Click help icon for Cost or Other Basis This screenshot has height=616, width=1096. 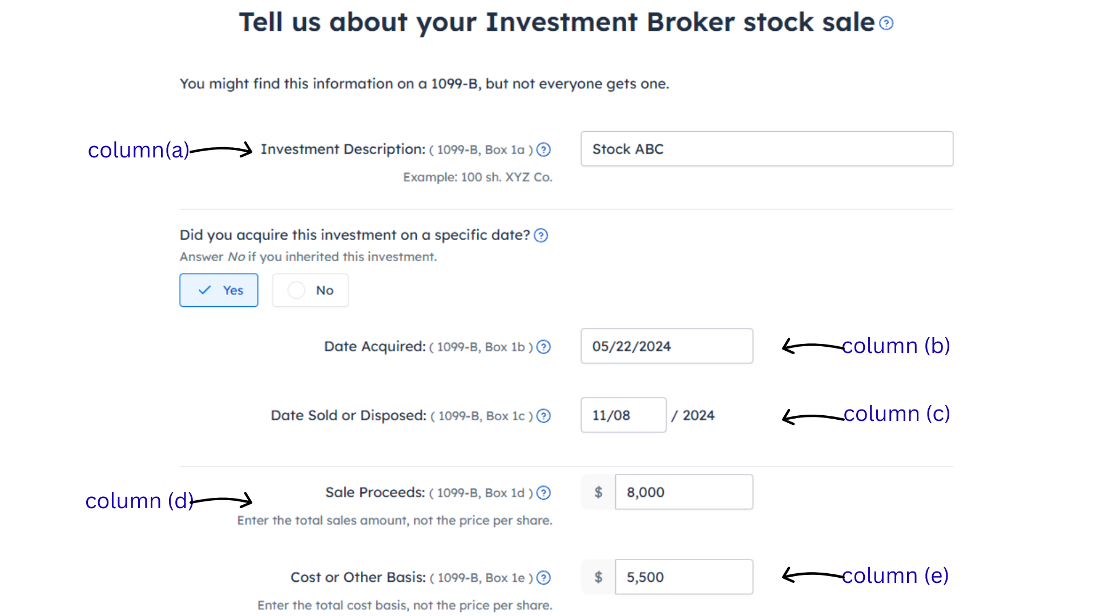[544, 578]
